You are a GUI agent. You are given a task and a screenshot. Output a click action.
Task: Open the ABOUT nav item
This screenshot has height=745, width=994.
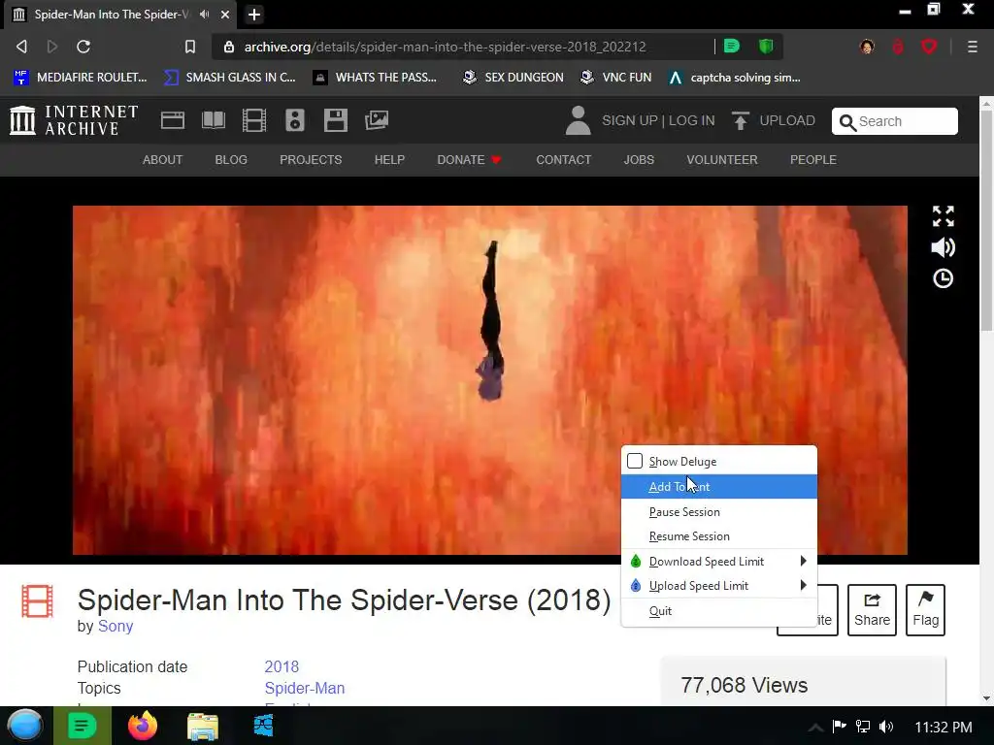(x=162, y=160)
